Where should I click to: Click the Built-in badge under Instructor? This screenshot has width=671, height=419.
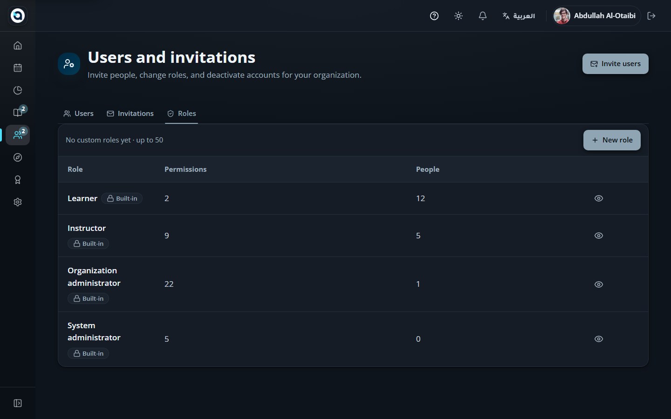(x=89, y=243)
